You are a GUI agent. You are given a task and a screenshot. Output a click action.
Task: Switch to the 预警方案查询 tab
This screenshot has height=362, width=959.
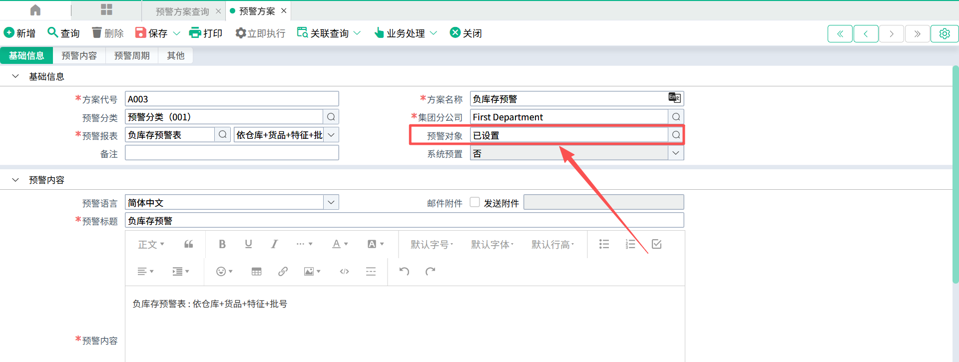(182, 11)
